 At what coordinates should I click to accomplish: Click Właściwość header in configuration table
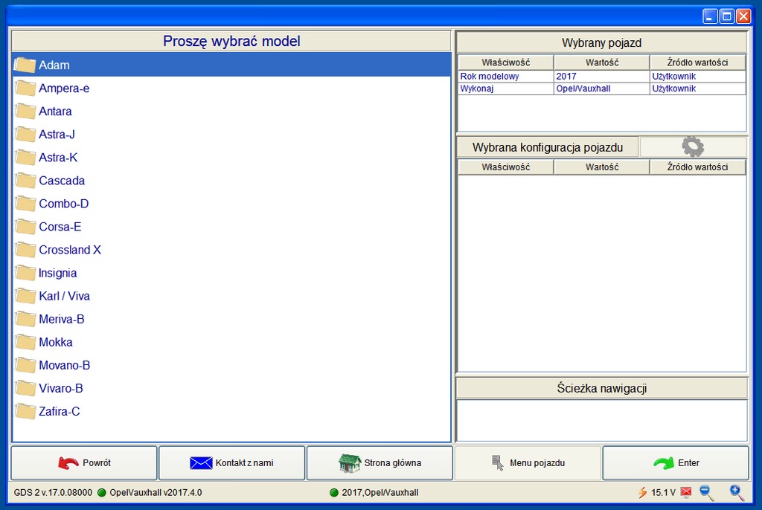coord(506,167)
